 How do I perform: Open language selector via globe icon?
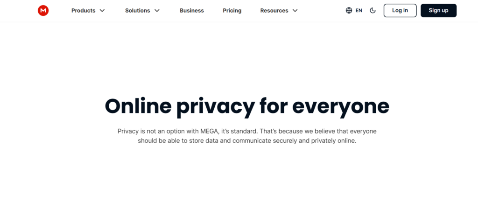[349, 10]
